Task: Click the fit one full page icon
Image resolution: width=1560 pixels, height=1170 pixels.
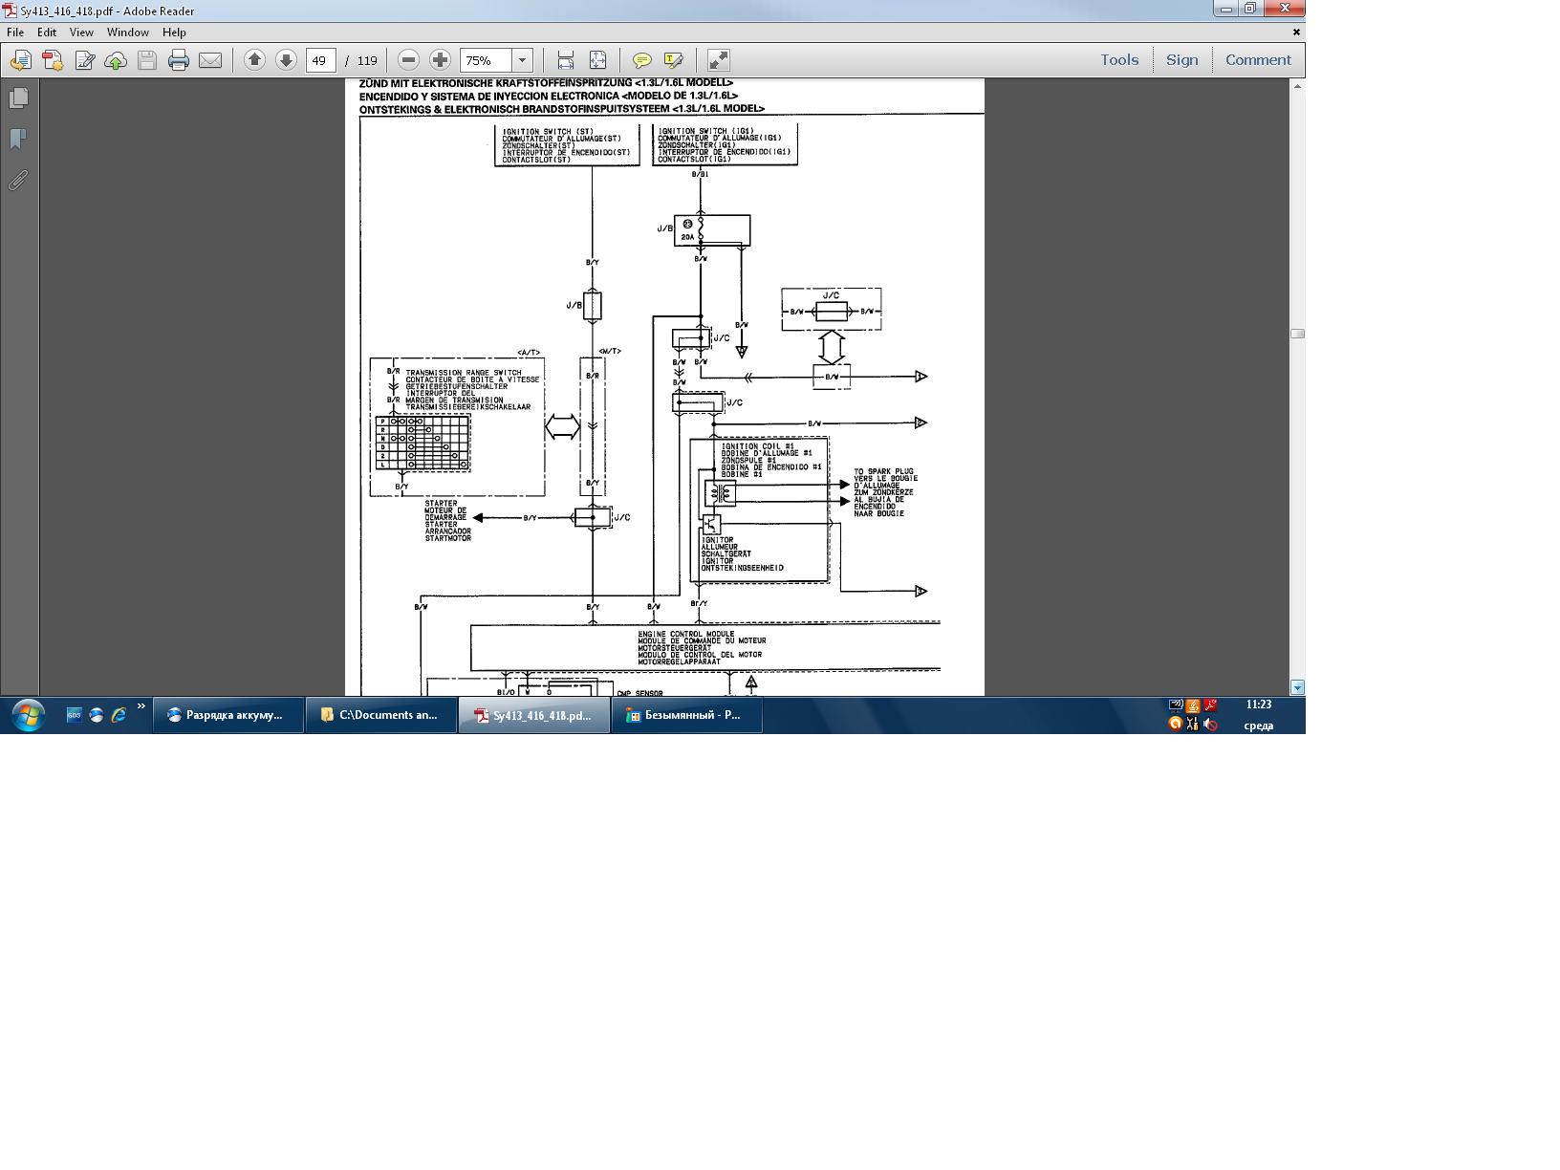Action: pos(597,60)
